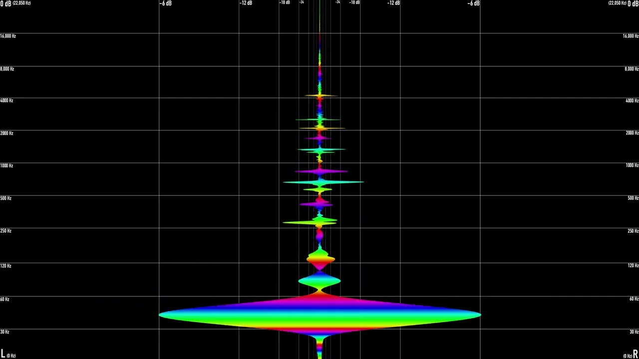Click the right "60 Hz" frequency label
639x359 pixels.
tap(634, 299)
